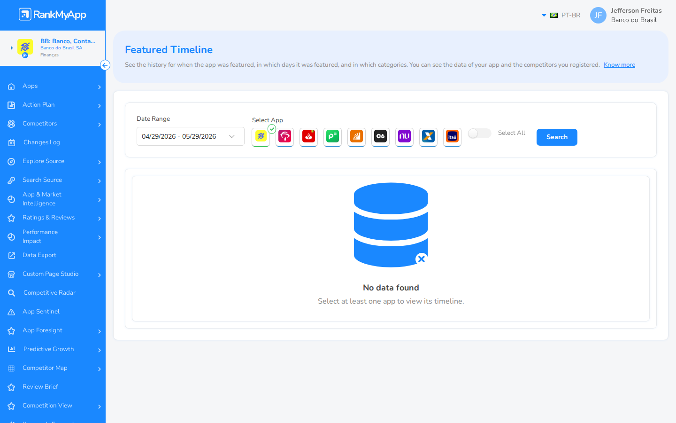Screen dimensions: 676x423
Task: Expand the BB app selector arrow
Action: (x=12, y=48)
